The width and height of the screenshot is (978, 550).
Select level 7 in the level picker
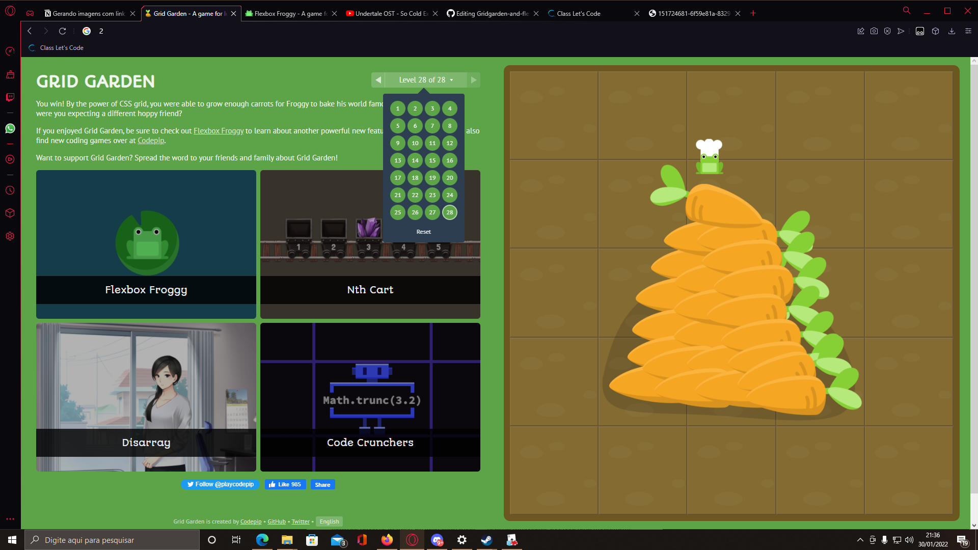431,125
